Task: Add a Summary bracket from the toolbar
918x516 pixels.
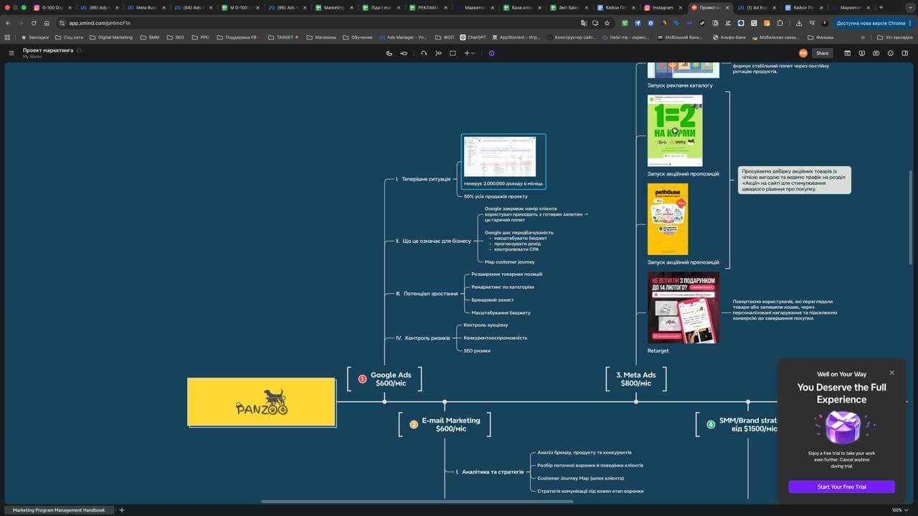Action: 438,53
